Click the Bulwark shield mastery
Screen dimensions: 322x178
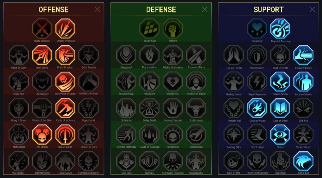(149, 161)
